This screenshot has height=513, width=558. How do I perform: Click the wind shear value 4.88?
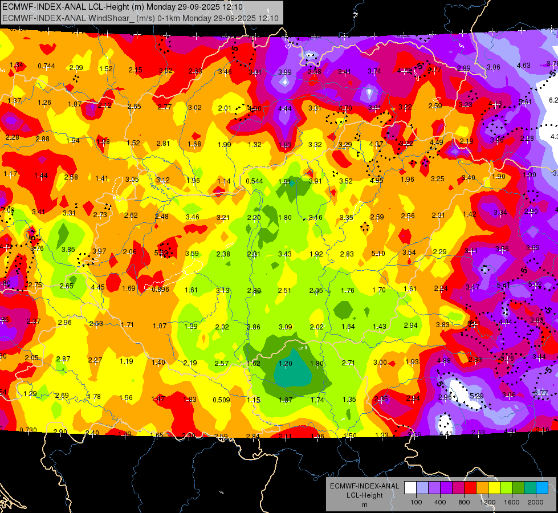444,361
